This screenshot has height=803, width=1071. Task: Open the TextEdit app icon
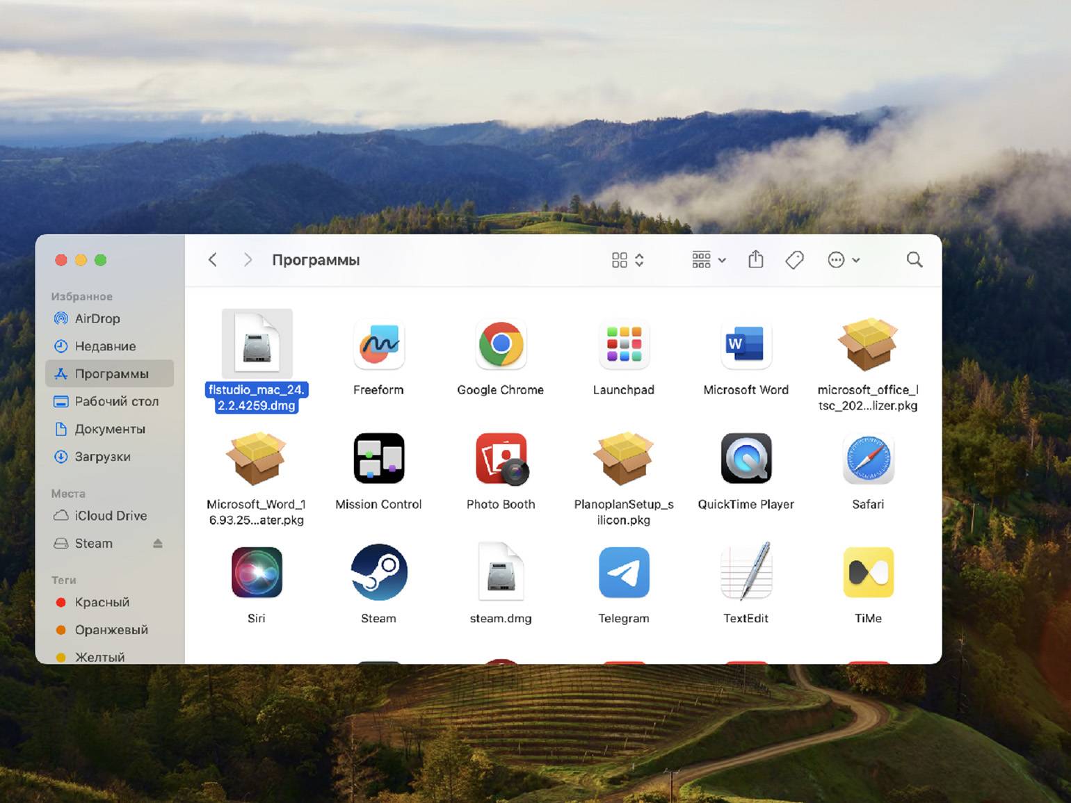click(746, 571)
